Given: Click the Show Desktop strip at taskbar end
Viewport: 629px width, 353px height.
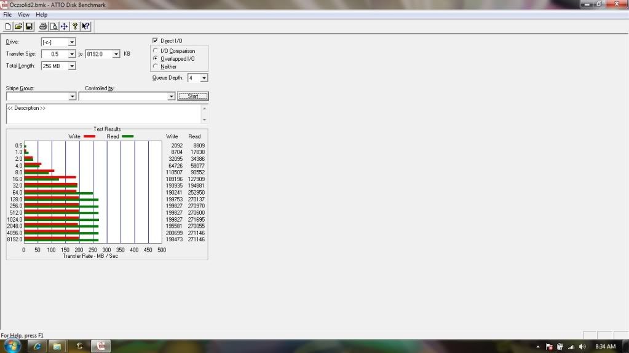Looking at the screenshot, I should coord(626,346).
